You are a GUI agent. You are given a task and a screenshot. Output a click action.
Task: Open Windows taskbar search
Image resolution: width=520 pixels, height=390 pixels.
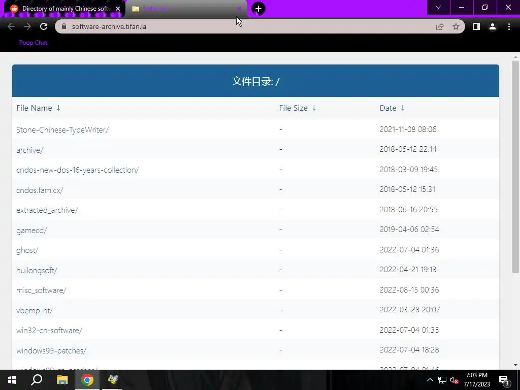[37, 380]
